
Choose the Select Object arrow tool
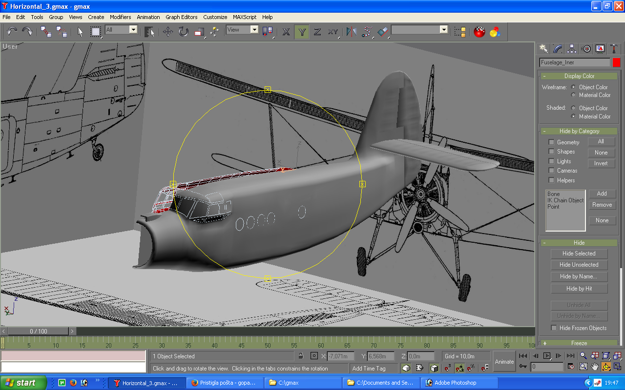[x=81, y=32]
